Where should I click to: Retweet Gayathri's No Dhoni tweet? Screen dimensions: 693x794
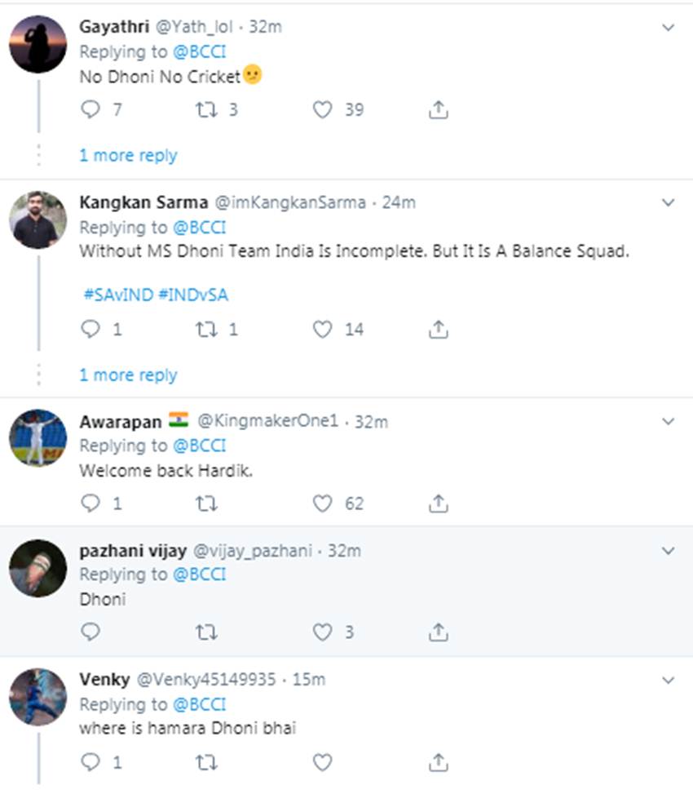(x=206, y=109)
